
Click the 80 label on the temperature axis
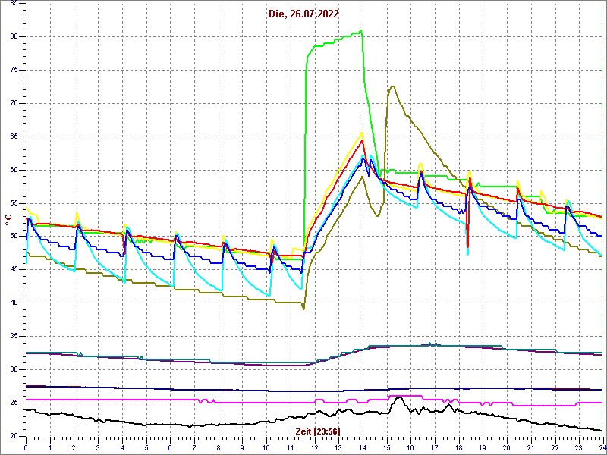click(14, 36)
